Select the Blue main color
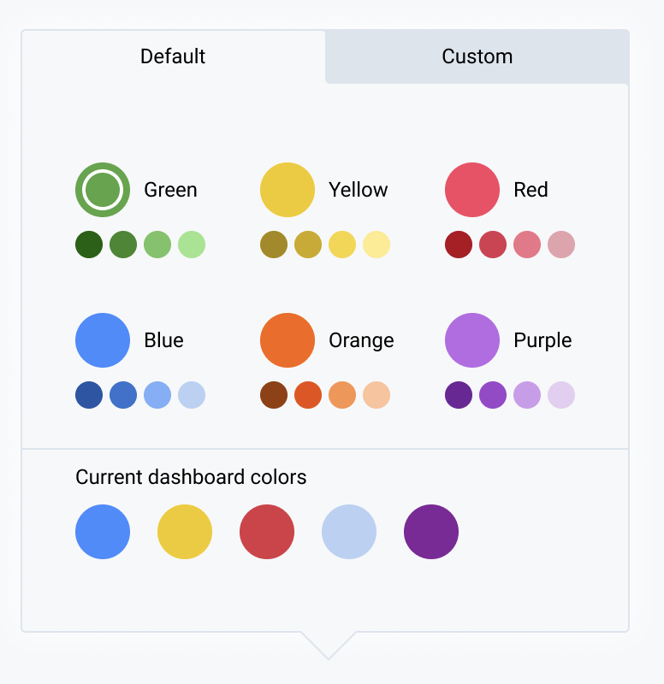The image size is (664, 684). pos(103,339)
